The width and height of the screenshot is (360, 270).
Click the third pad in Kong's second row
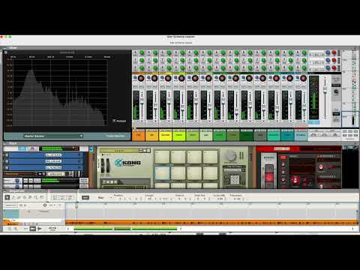tap(194, 173)
